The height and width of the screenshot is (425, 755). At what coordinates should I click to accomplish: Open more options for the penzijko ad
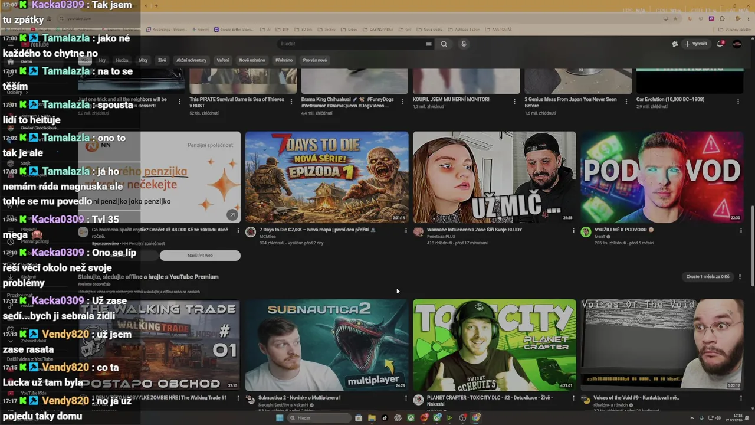[x=238, y=230]
